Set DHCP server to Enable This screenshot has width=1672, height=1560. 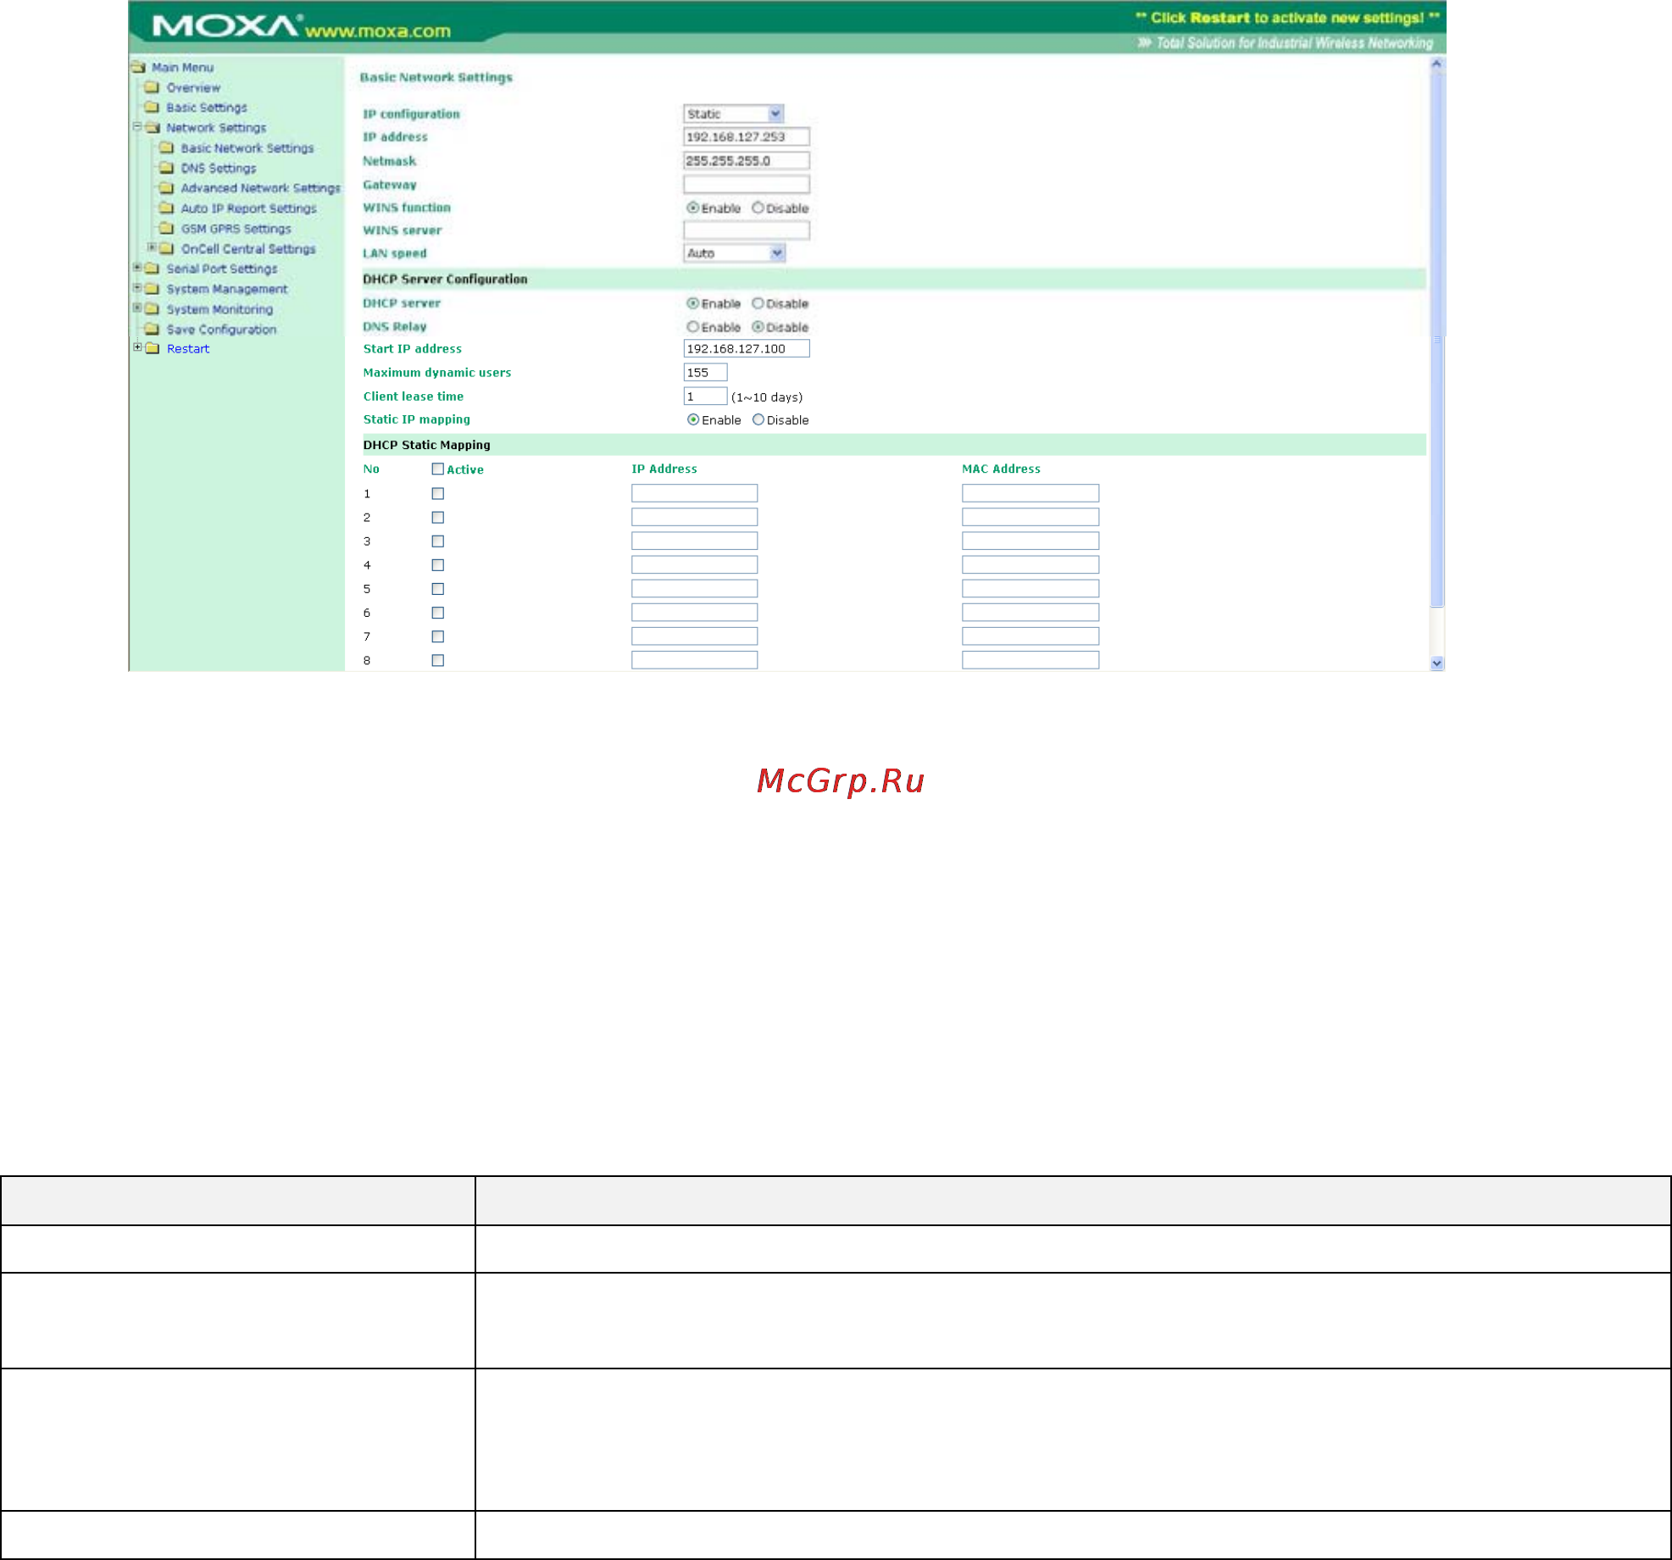coord(692,303)
